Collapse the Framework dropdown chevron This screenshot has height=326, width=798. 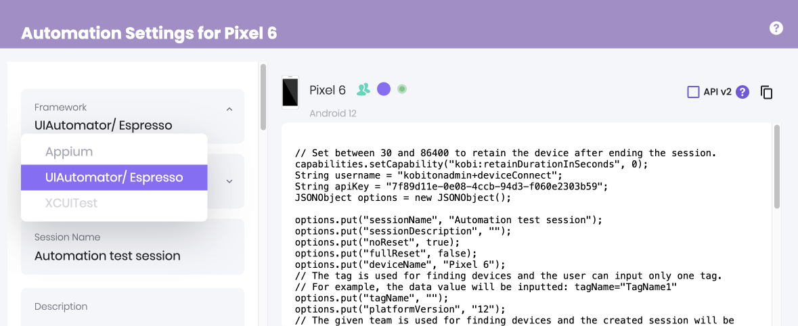[x=229, y=109]
